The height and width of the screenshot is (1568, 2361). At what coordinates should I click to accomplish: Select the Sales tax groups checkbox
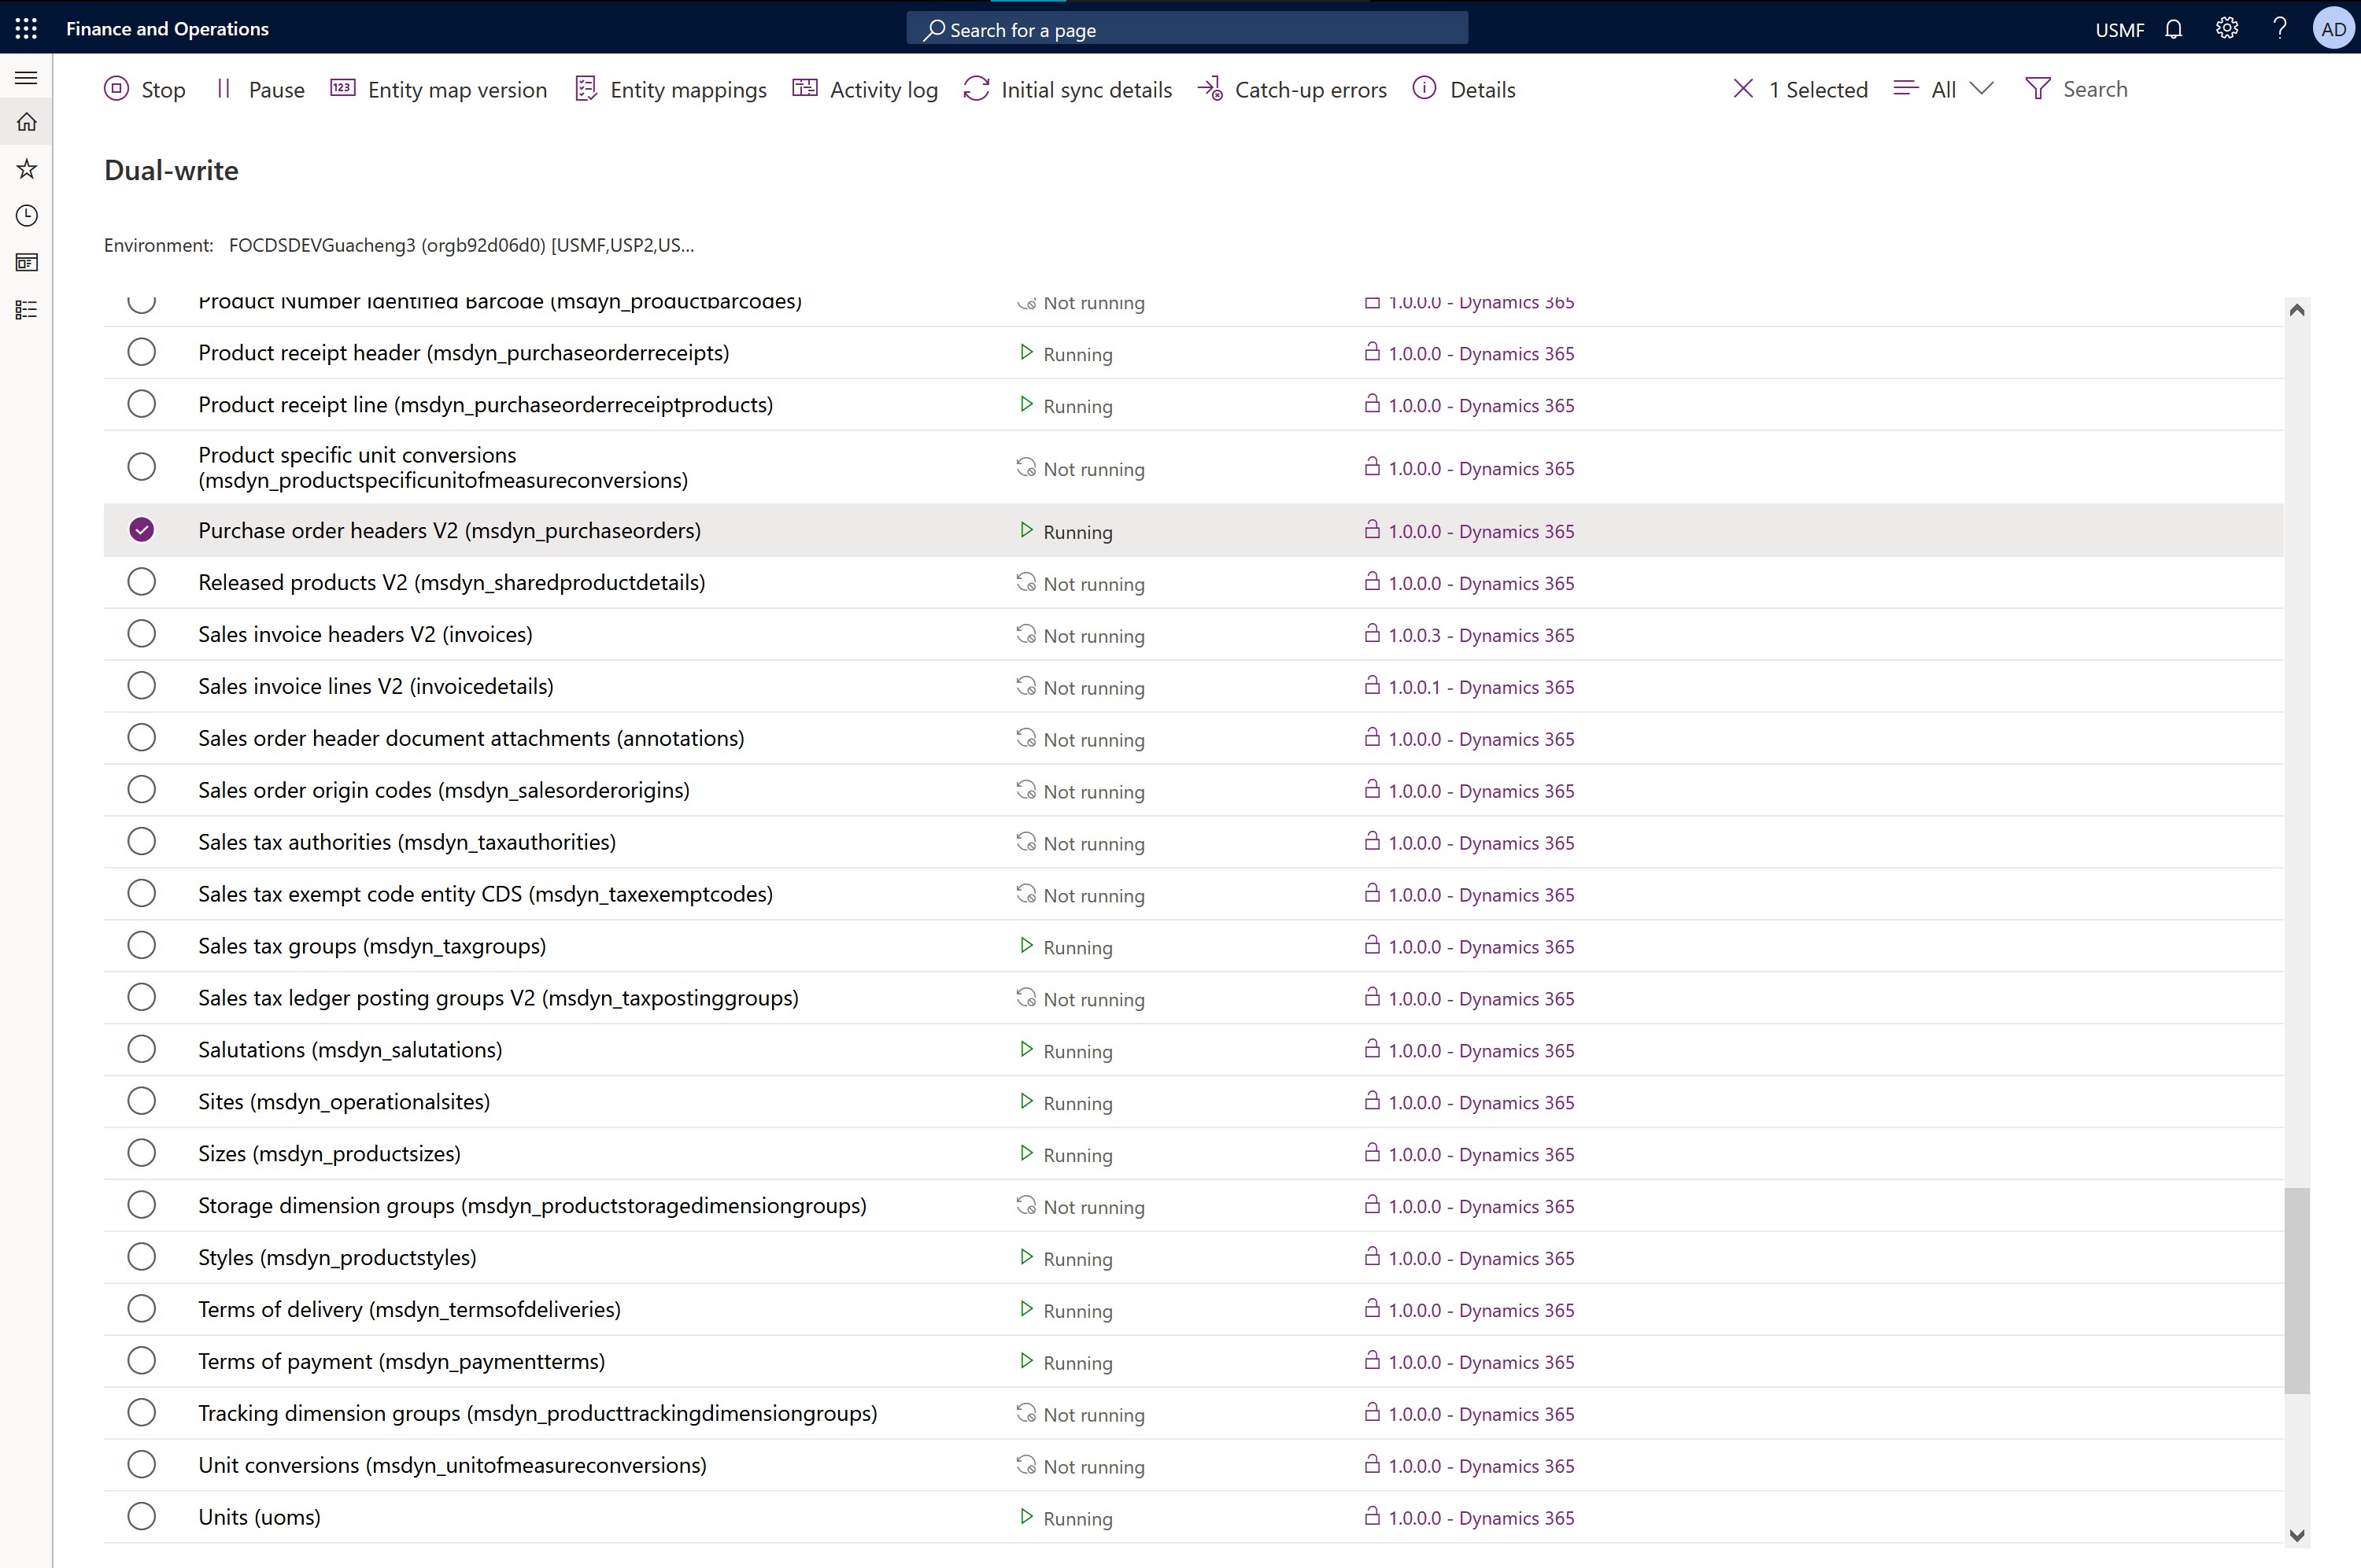[x=140, y=945]
